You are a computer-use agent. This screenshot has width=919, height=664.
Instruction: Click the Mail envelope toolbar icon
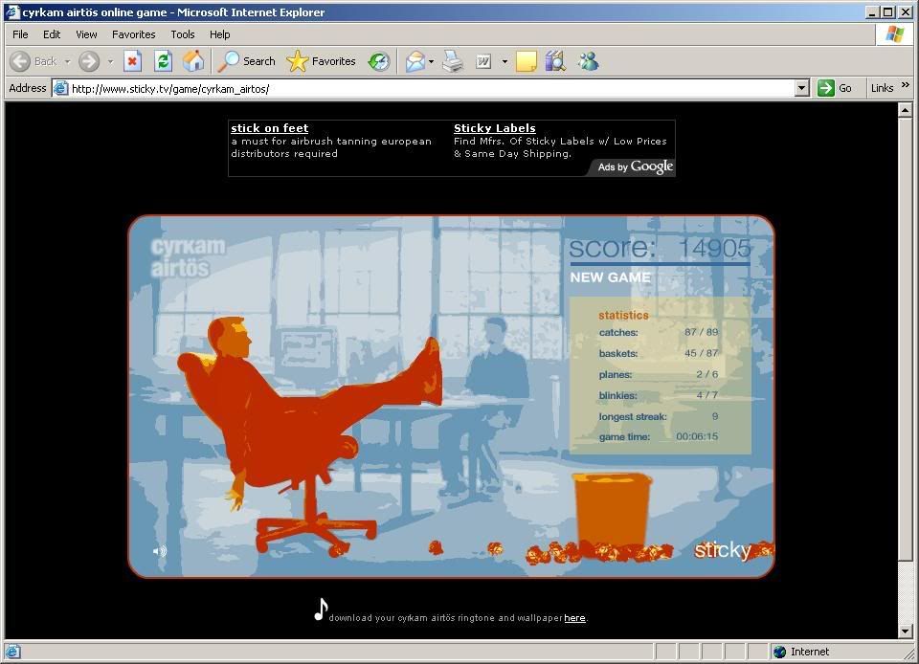415,61
